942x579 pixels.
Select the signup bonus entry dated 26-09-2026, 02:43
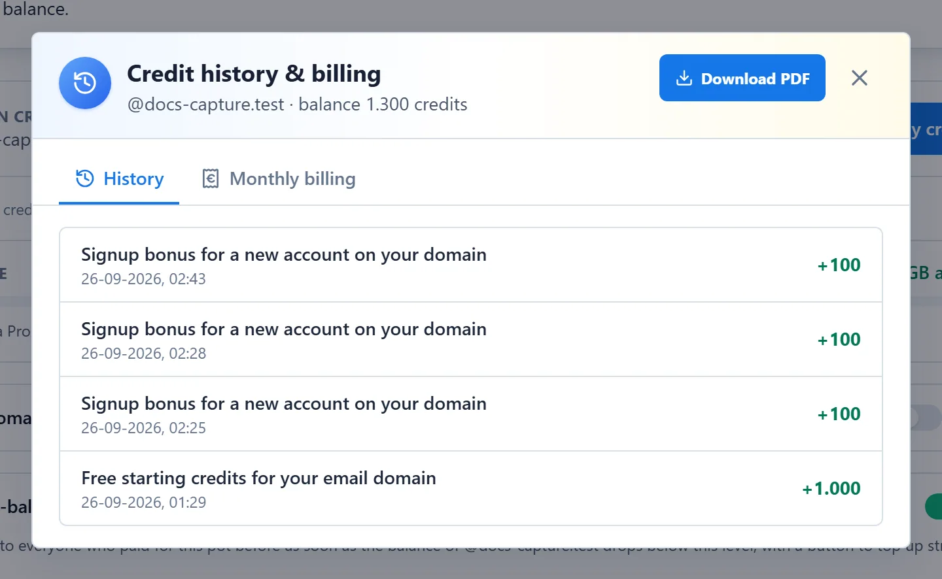(x=471, y=265)
